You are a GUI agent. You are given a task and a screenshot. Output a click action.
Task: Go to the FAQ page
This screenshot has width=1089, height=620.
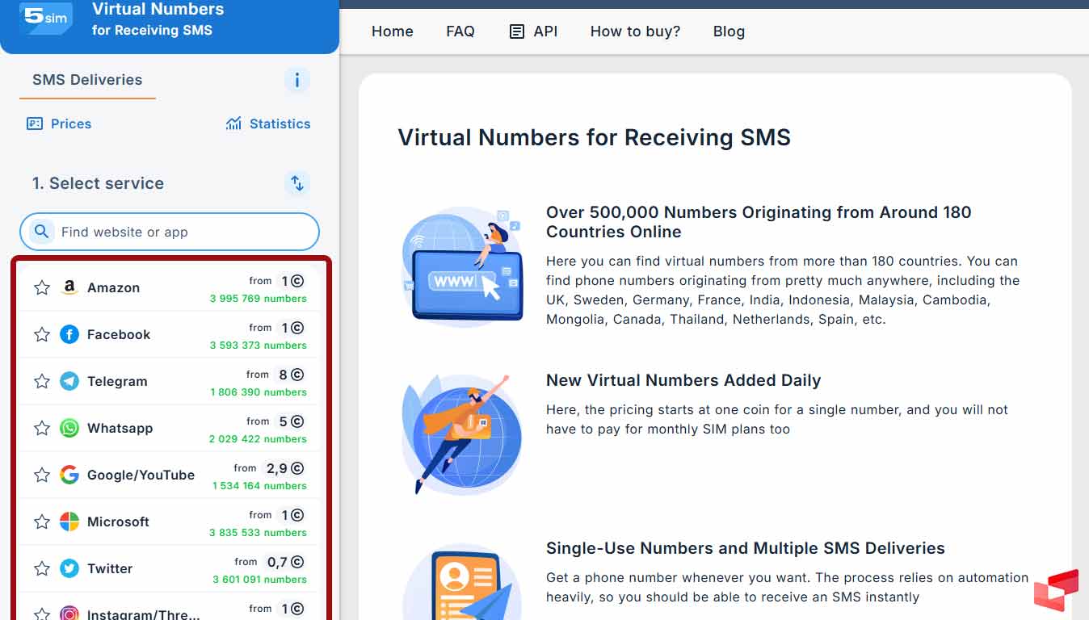coord(460,31)
